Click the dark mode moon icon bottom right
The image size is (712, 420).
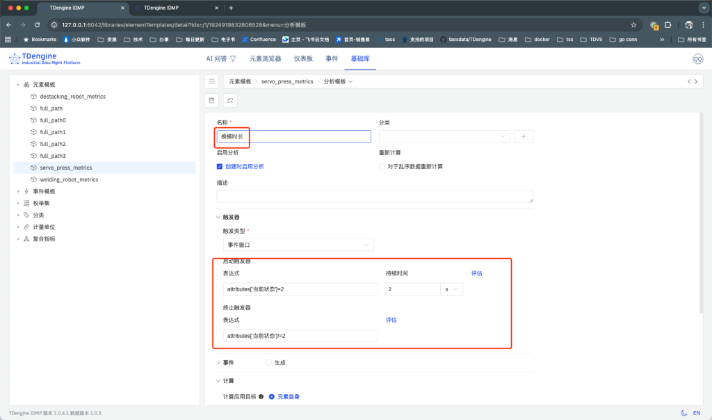pyautogui.click(x=683, y=412)
